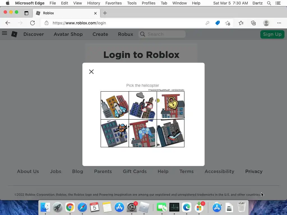
Task: Open the Roblox hamburger navigation menu
Action: point(4,33)
